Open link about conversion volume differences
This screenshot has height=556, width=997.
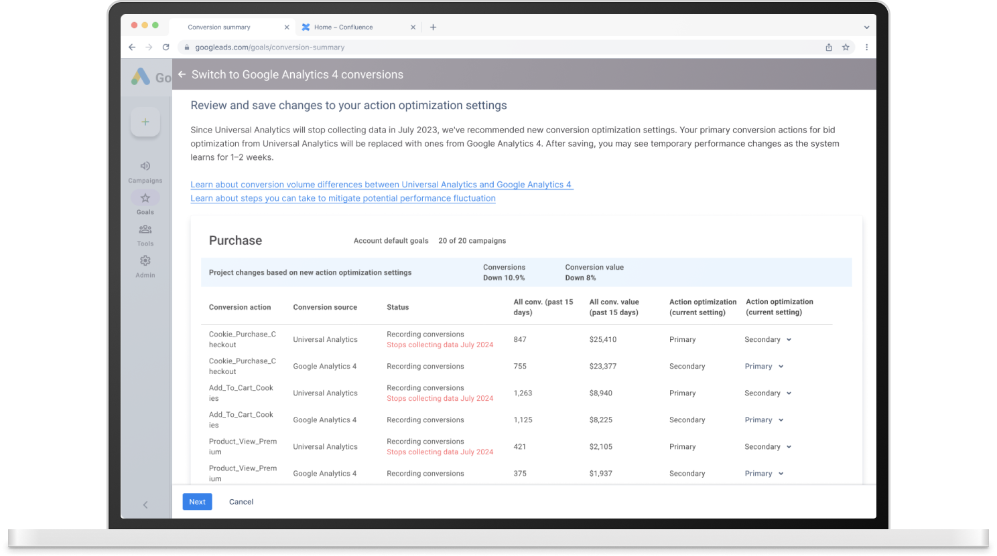[x=381, y=185]
